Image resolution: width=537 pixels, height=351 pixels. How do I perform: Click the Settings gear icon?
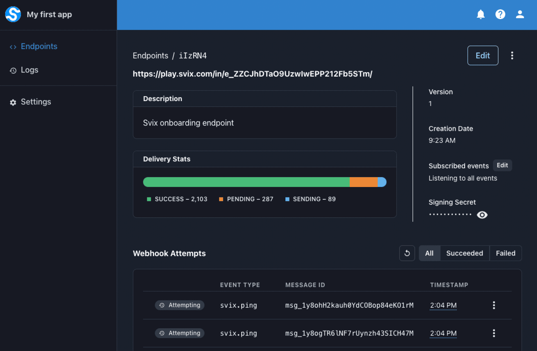13,102
